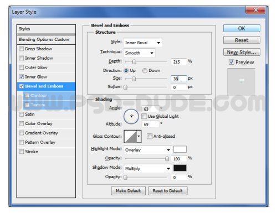Close the Layer Style dialog
The image size is (277, 213).
pos(255,10)
